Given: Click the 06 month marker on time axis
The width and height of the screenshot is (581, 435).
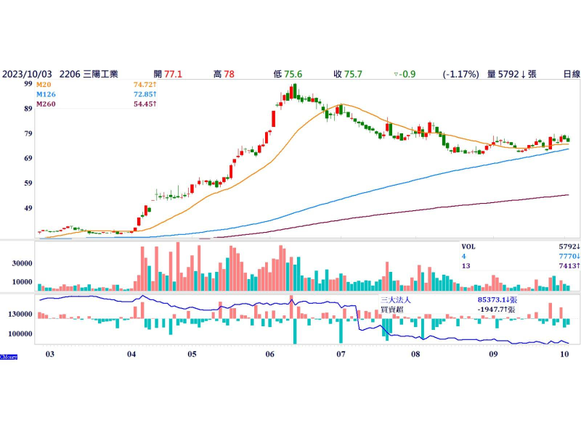Looking at the screenshot, I should 269,355.
